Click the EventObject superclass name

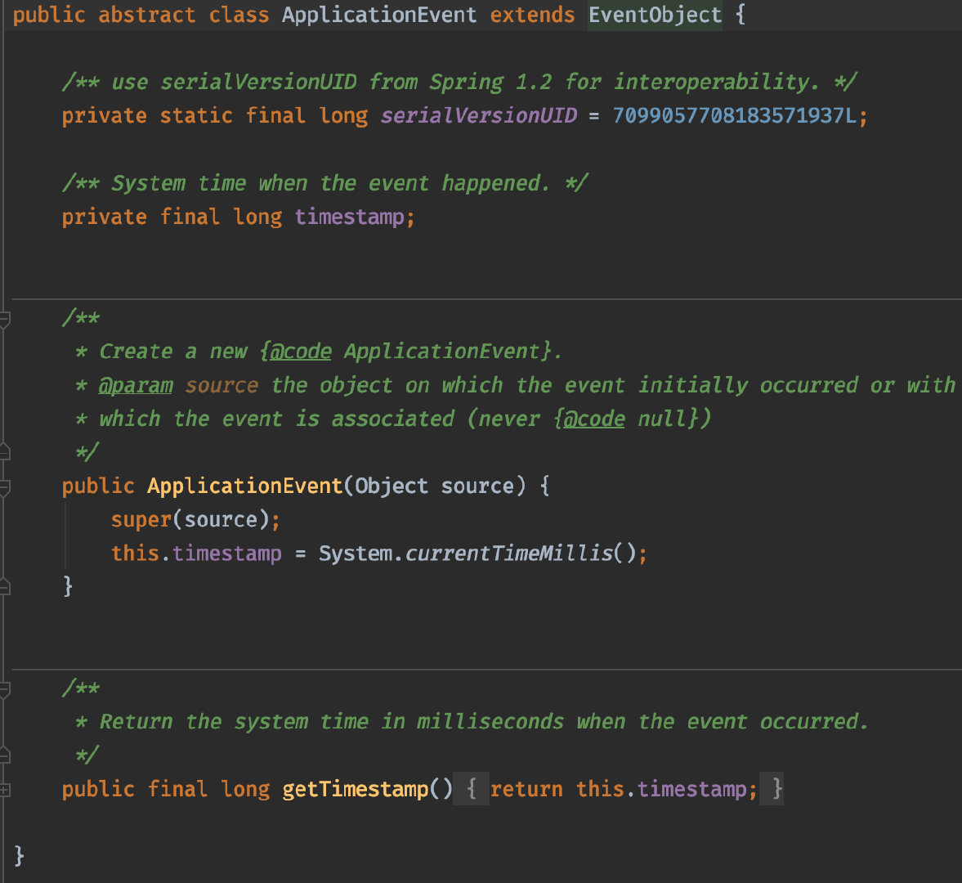655,15
